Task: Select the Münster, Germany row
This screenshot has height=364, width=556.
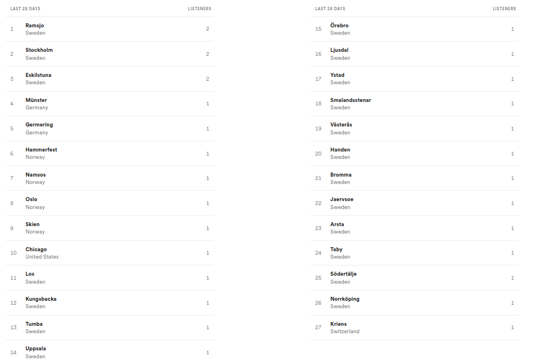Action: click(109, 104)
